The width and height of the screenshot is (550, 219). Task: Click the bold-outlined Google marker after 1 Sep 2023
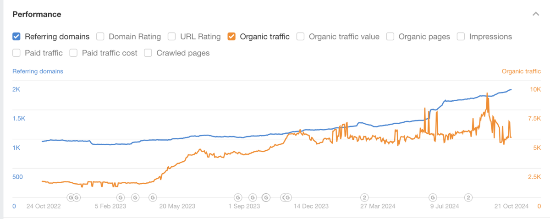[266, 197]
